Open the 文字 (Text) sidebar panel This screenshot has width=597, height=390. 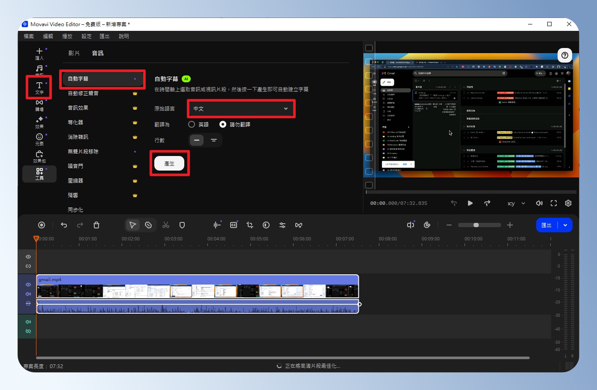point(39,87)
